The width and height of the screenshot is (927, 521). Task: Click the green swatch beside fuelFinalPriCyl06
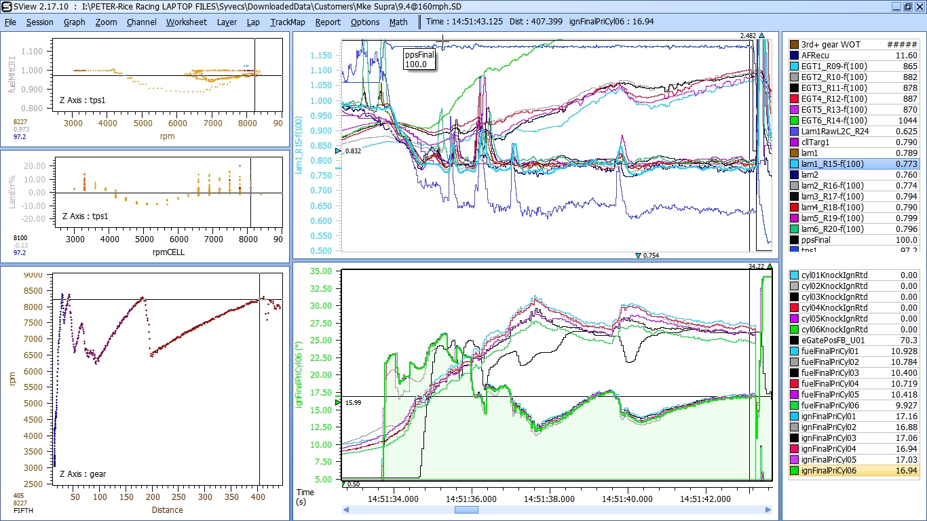(x=793, y=405)
